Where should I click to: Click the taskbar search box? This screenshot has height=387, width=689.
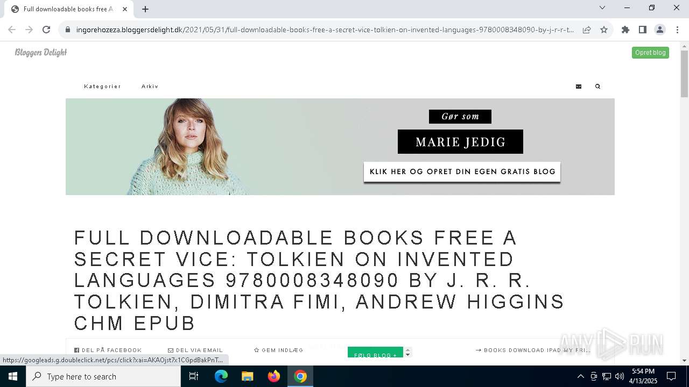coord(103,376)
